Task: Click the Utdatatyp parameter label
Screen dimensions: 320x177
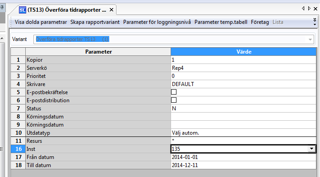Action: (38, 133)
